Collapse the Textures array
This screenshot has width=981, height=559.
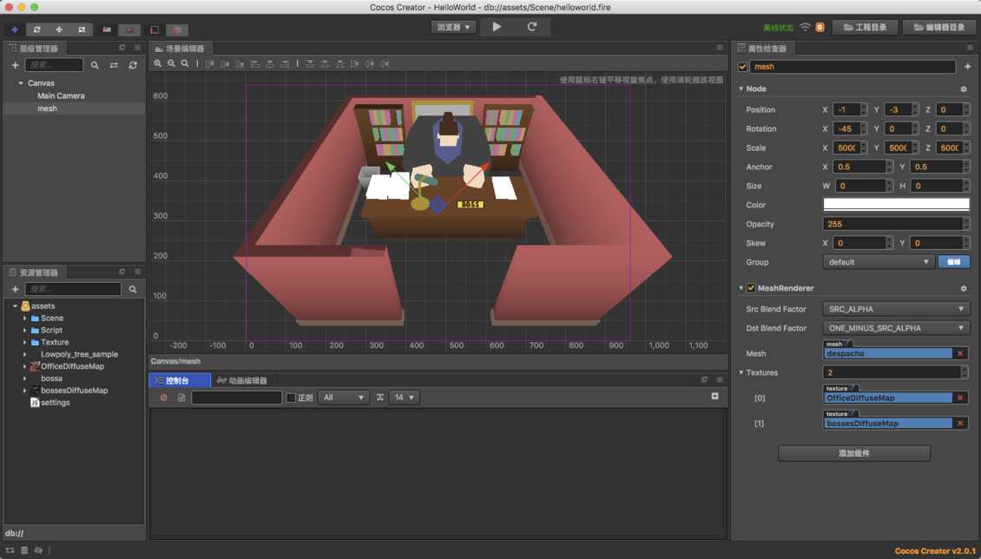(x=741, y=372)
